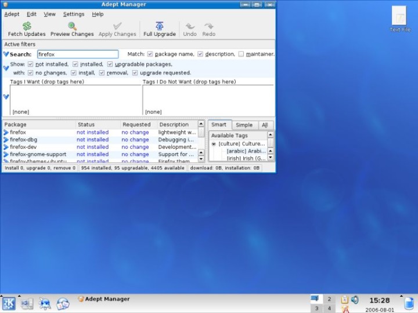Sort by the Requested column header

click(138, 125)
